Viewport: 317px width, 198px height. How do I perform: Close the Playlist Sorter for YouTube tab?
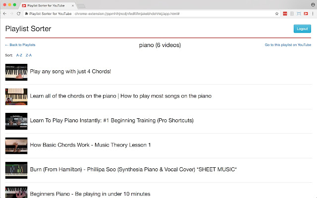(73, 5)
